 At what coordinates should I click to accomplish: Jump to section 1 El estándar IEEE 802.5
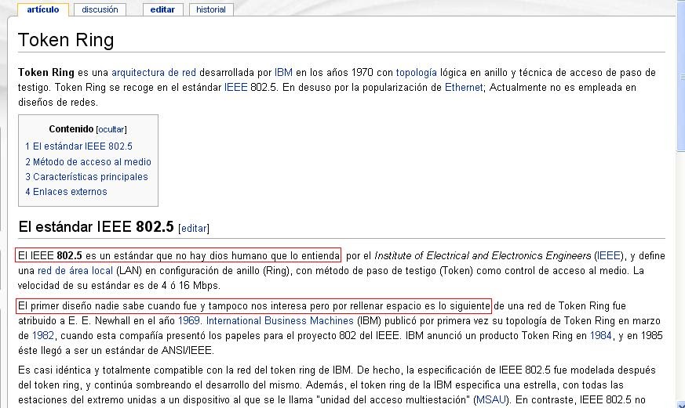[x=78, y=146]
